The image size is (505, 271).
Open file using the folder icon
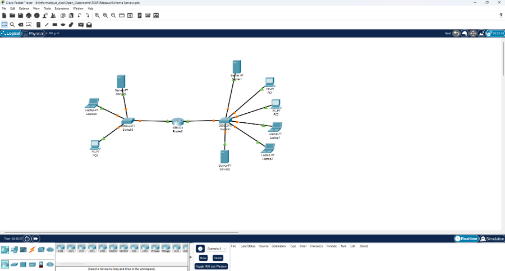coord(12,16)
